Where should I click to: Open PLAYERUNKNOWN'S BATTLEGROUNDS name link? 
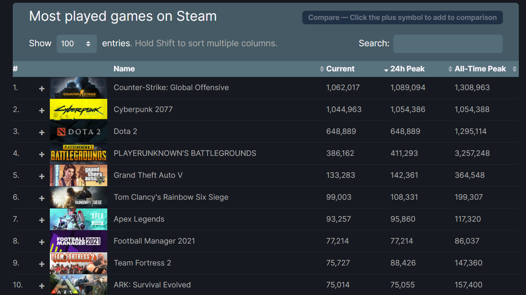(185, 153)
